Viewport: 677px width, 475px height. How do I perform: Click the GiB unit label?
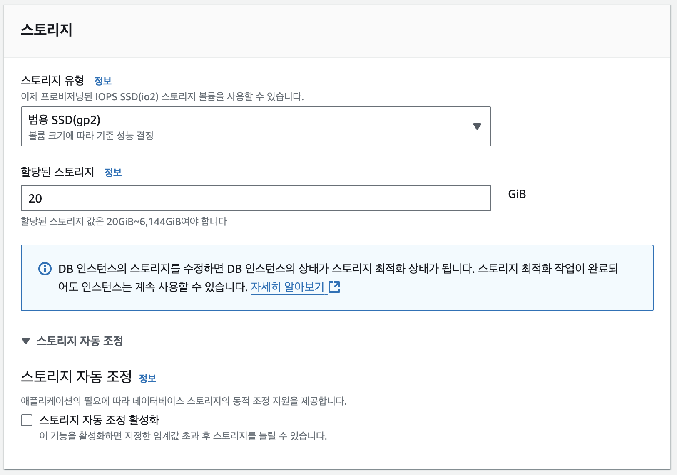coord(517,194)
